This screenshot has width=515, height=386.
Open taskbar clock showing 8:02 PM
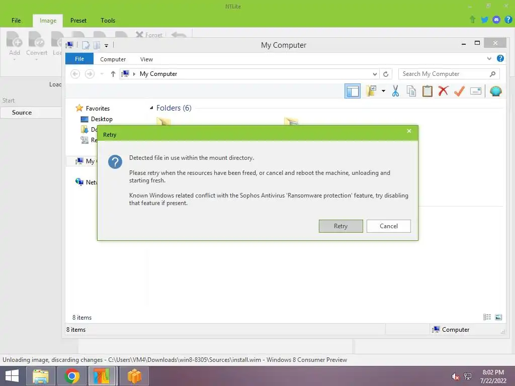[493, 376]
